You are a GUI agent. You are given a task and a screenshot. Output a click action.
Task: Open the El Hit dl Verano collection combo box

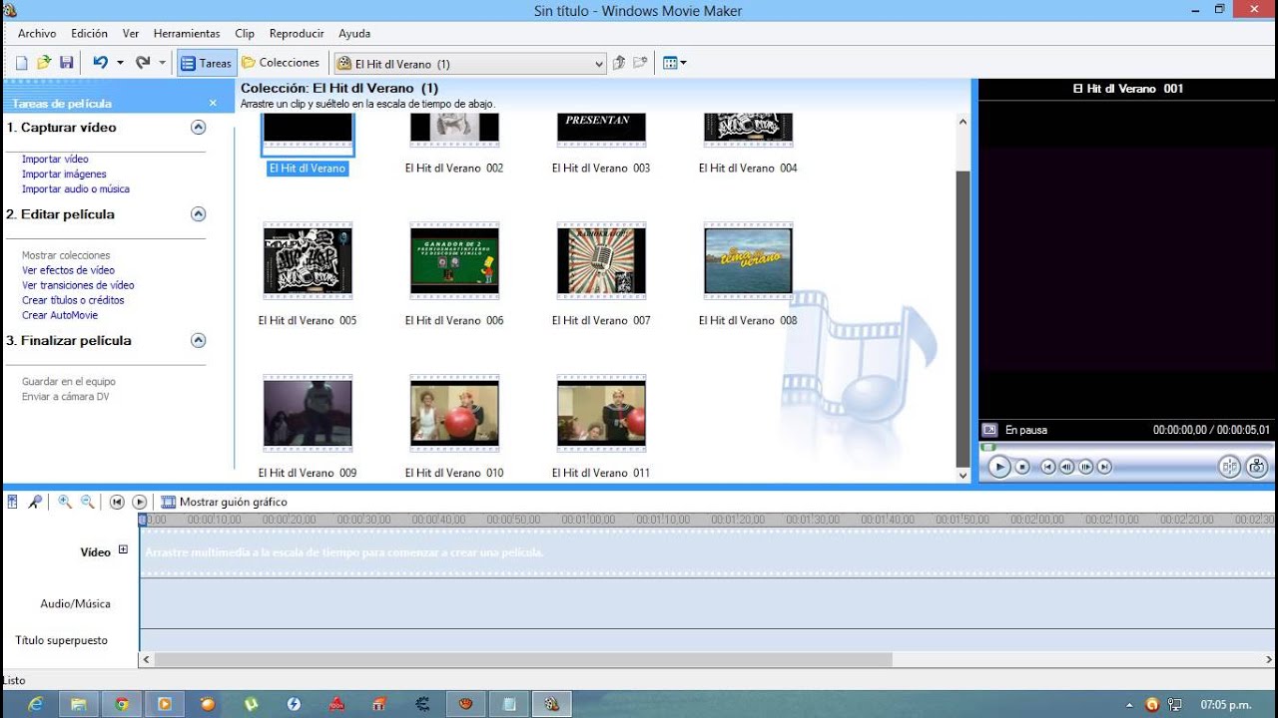(470, 64)
